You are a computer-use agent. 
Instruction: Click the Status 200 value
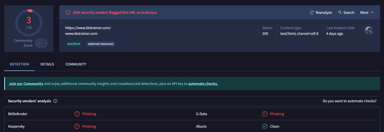pos(265,34)
